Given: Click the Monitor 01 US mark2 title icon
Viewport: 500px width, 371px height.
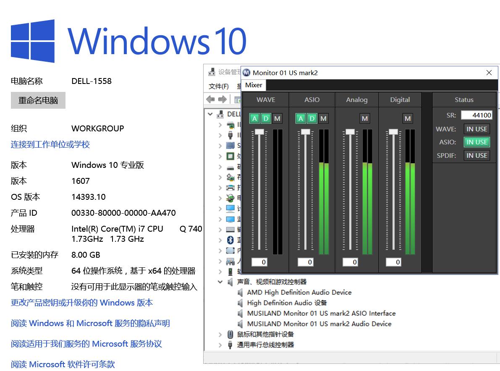Looking at the screenshot, I should (247, 73).
